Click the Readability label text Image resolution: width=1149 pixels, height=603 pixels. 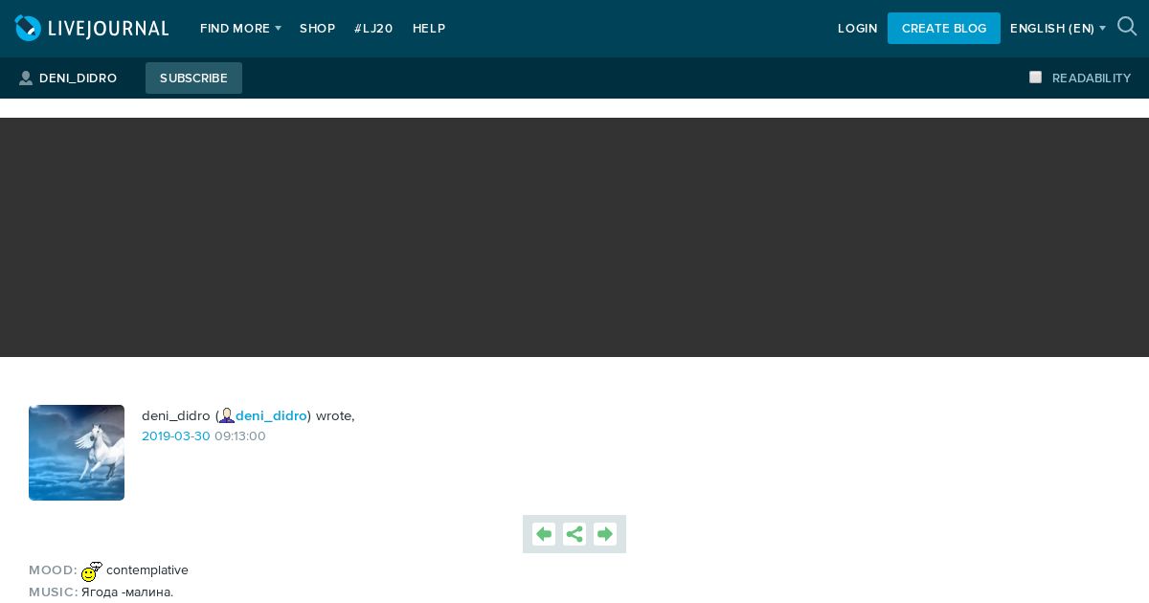point(1092,78)
